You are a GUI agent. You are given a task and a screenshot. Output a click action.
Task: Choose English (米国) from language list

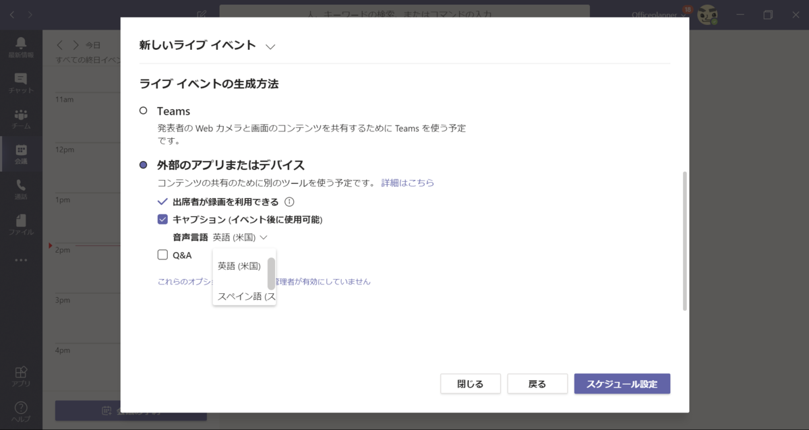pos(239,266)
